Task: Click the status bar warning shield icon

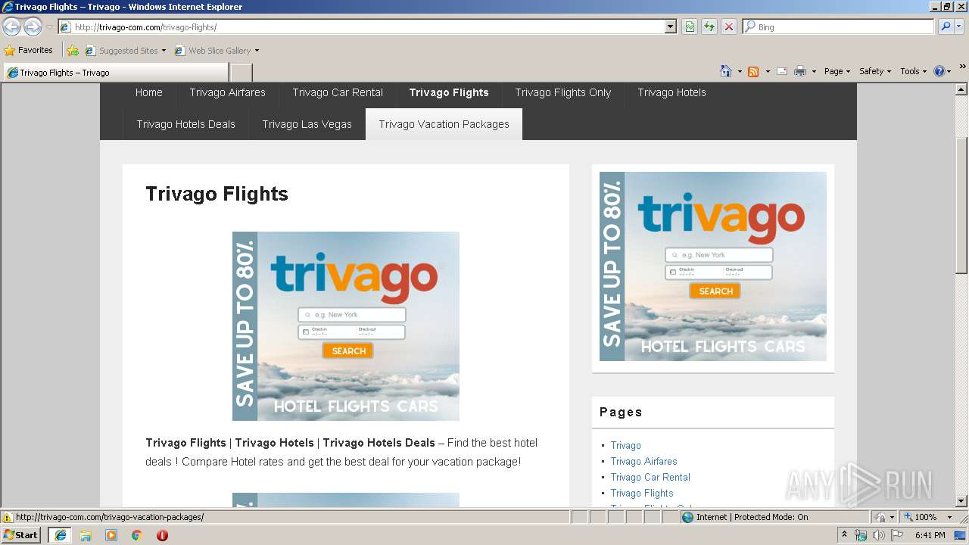Action: pos(8,518)
